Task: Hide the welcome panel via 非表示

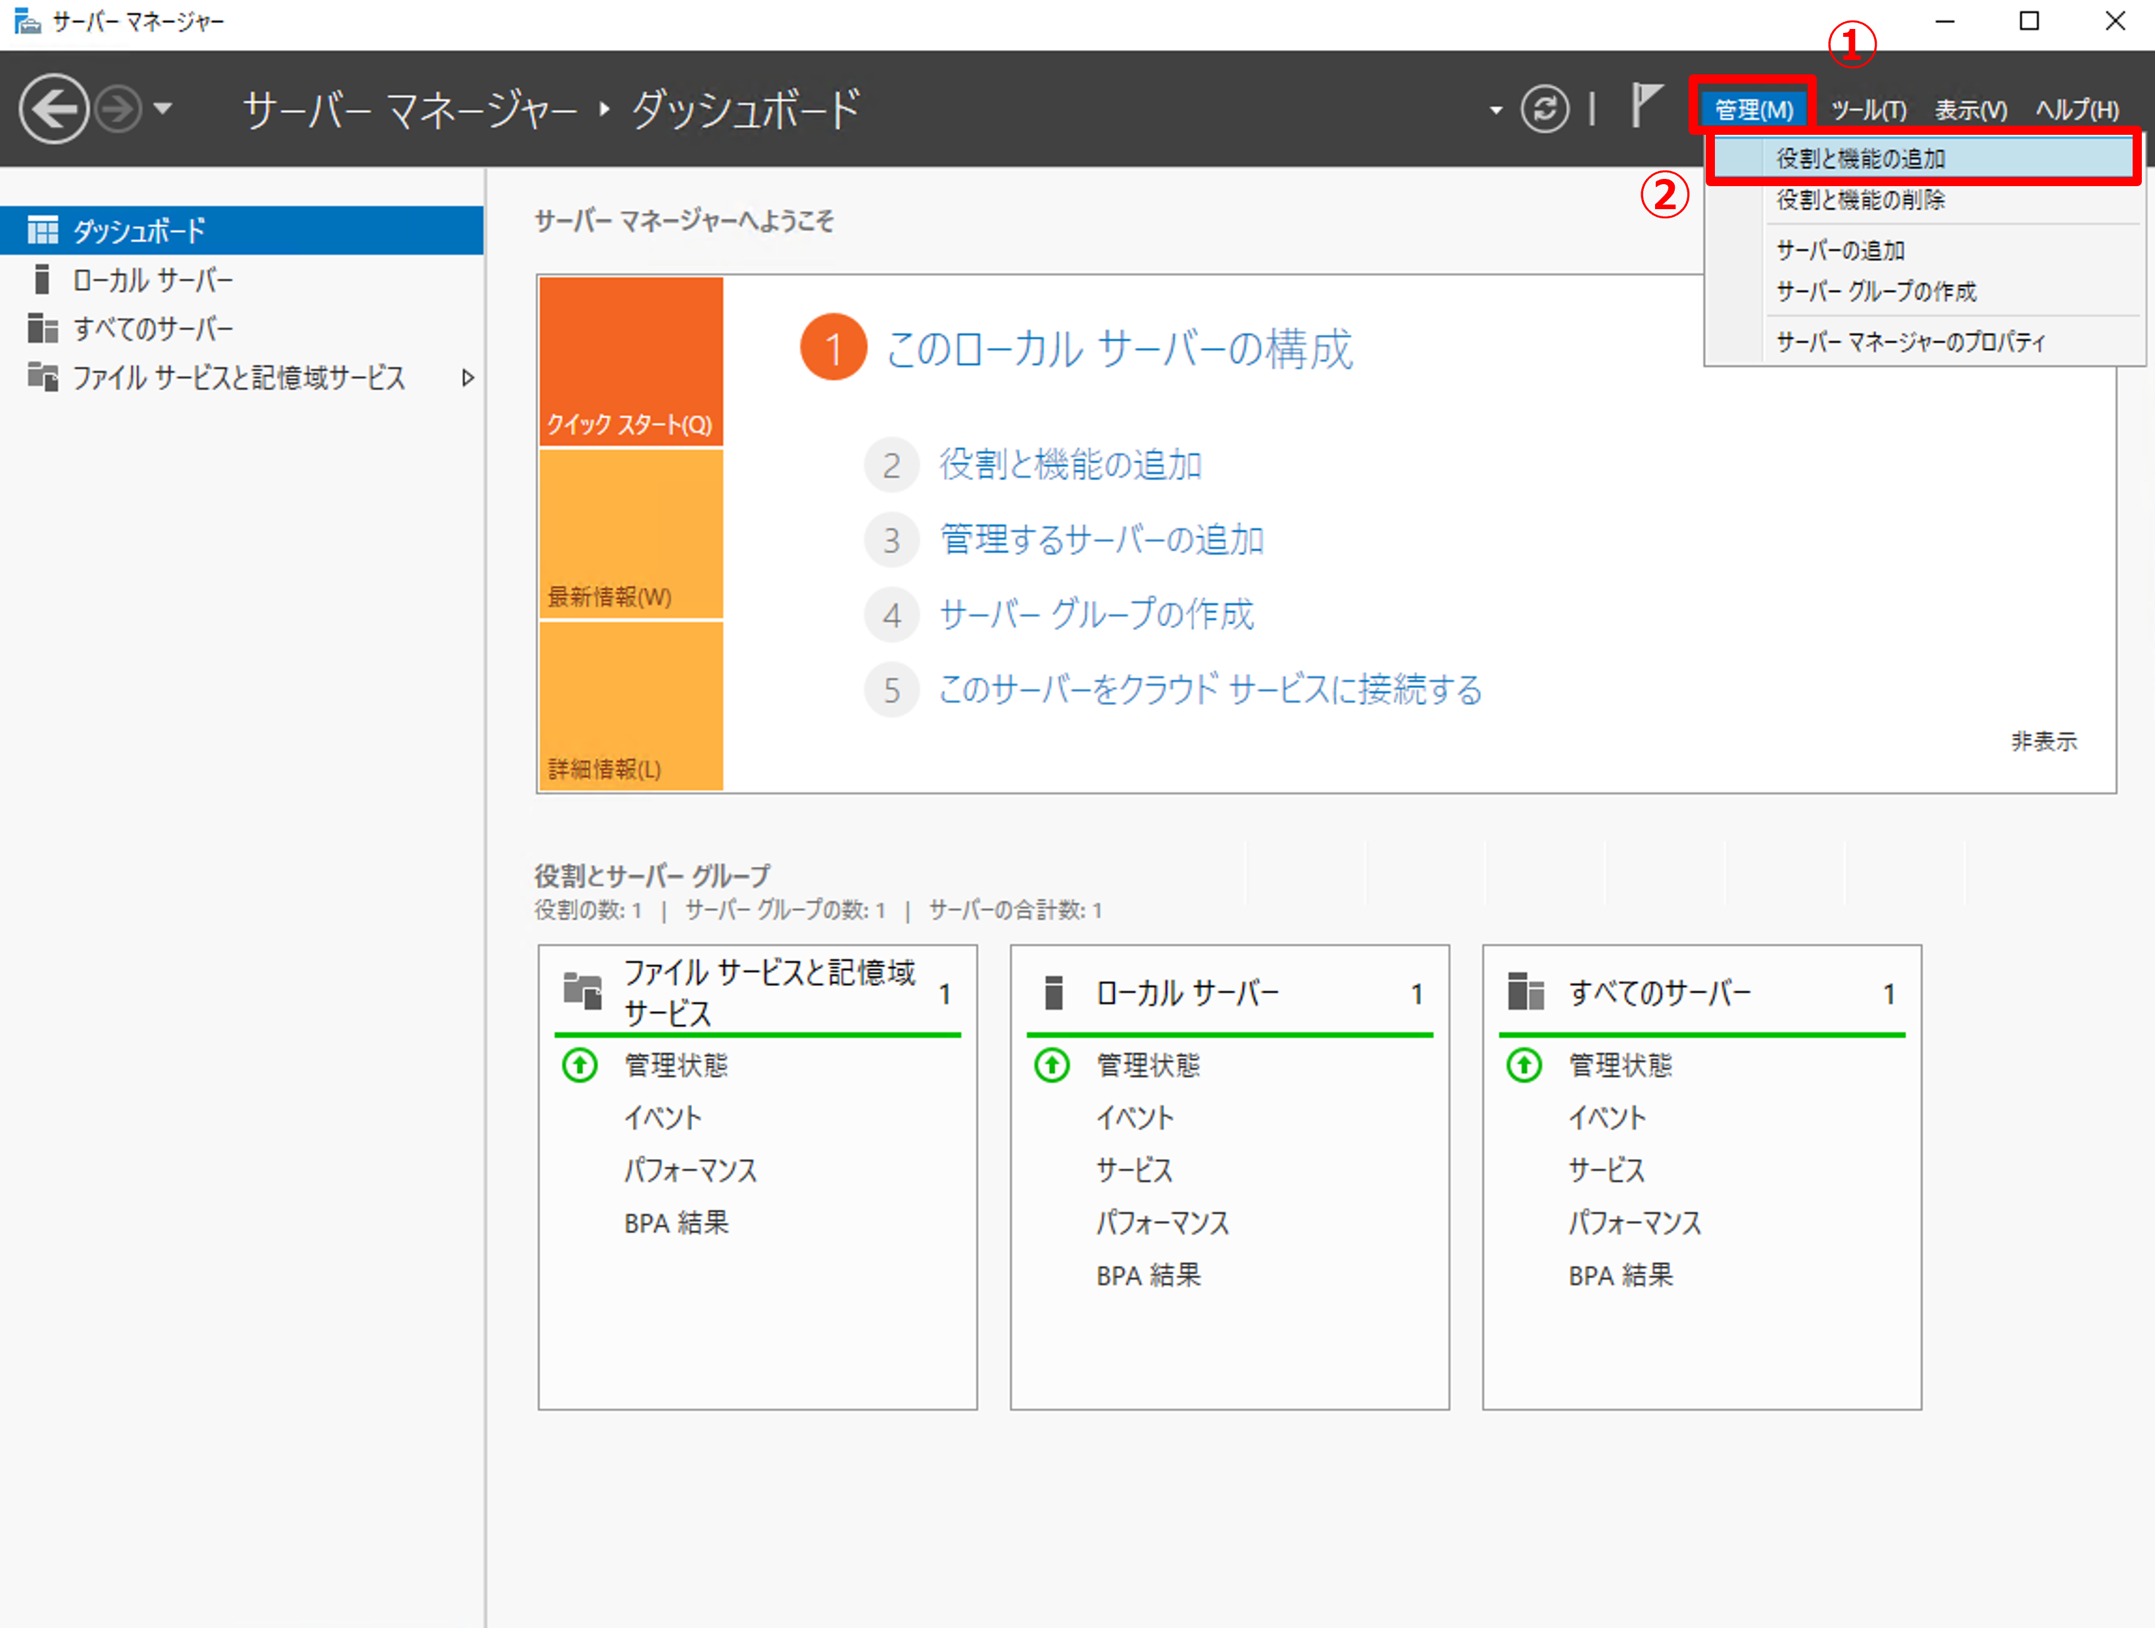Action: (x=2044, y=741)
